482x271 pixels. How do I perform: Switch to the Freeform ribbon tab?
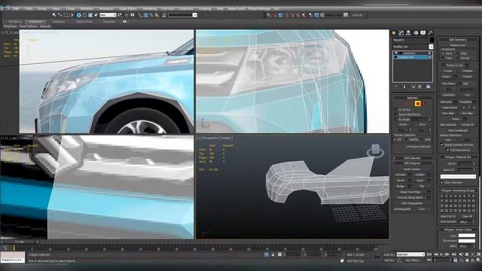click(x=35, y=22)
